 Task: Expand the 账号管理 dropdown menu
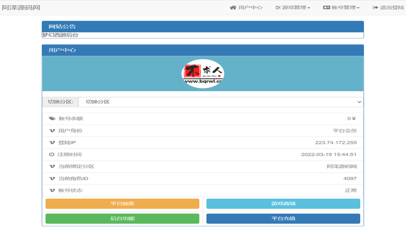[341, 8]
